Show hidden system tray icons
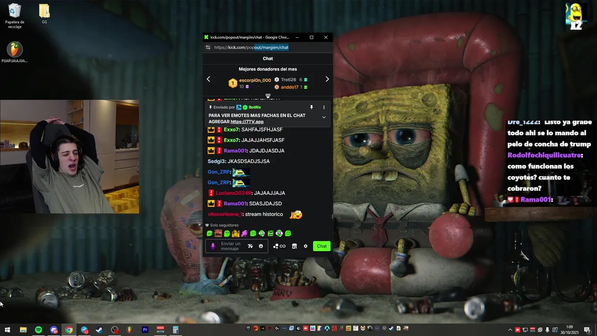 (510, 330)
